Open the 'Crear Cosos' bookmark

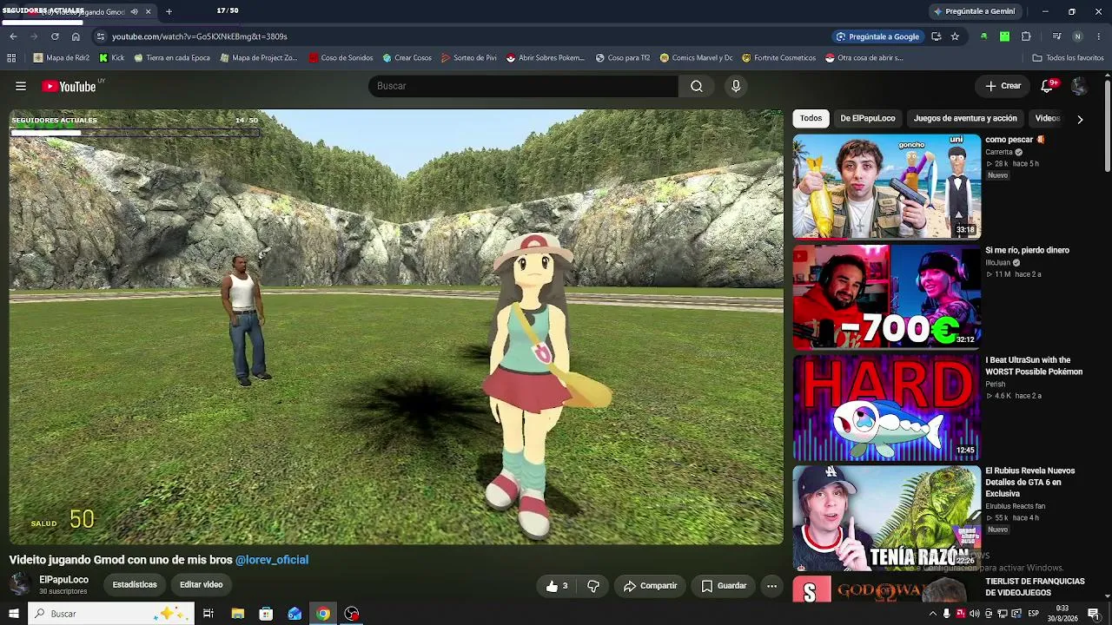[x=407, y=58]
